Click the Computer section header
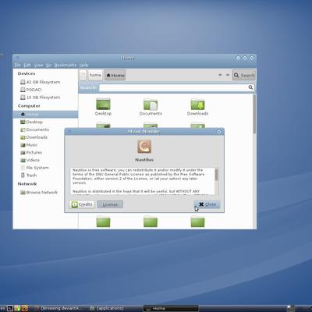312x312 pixels. pyautogui.click(x=29, y=106)
